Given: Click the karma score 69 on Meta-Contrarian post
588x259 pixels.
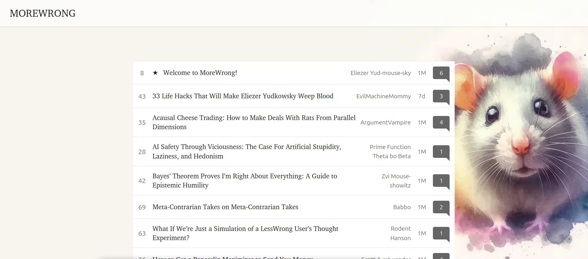Looking at the screenshot, I should coord(142,207).
